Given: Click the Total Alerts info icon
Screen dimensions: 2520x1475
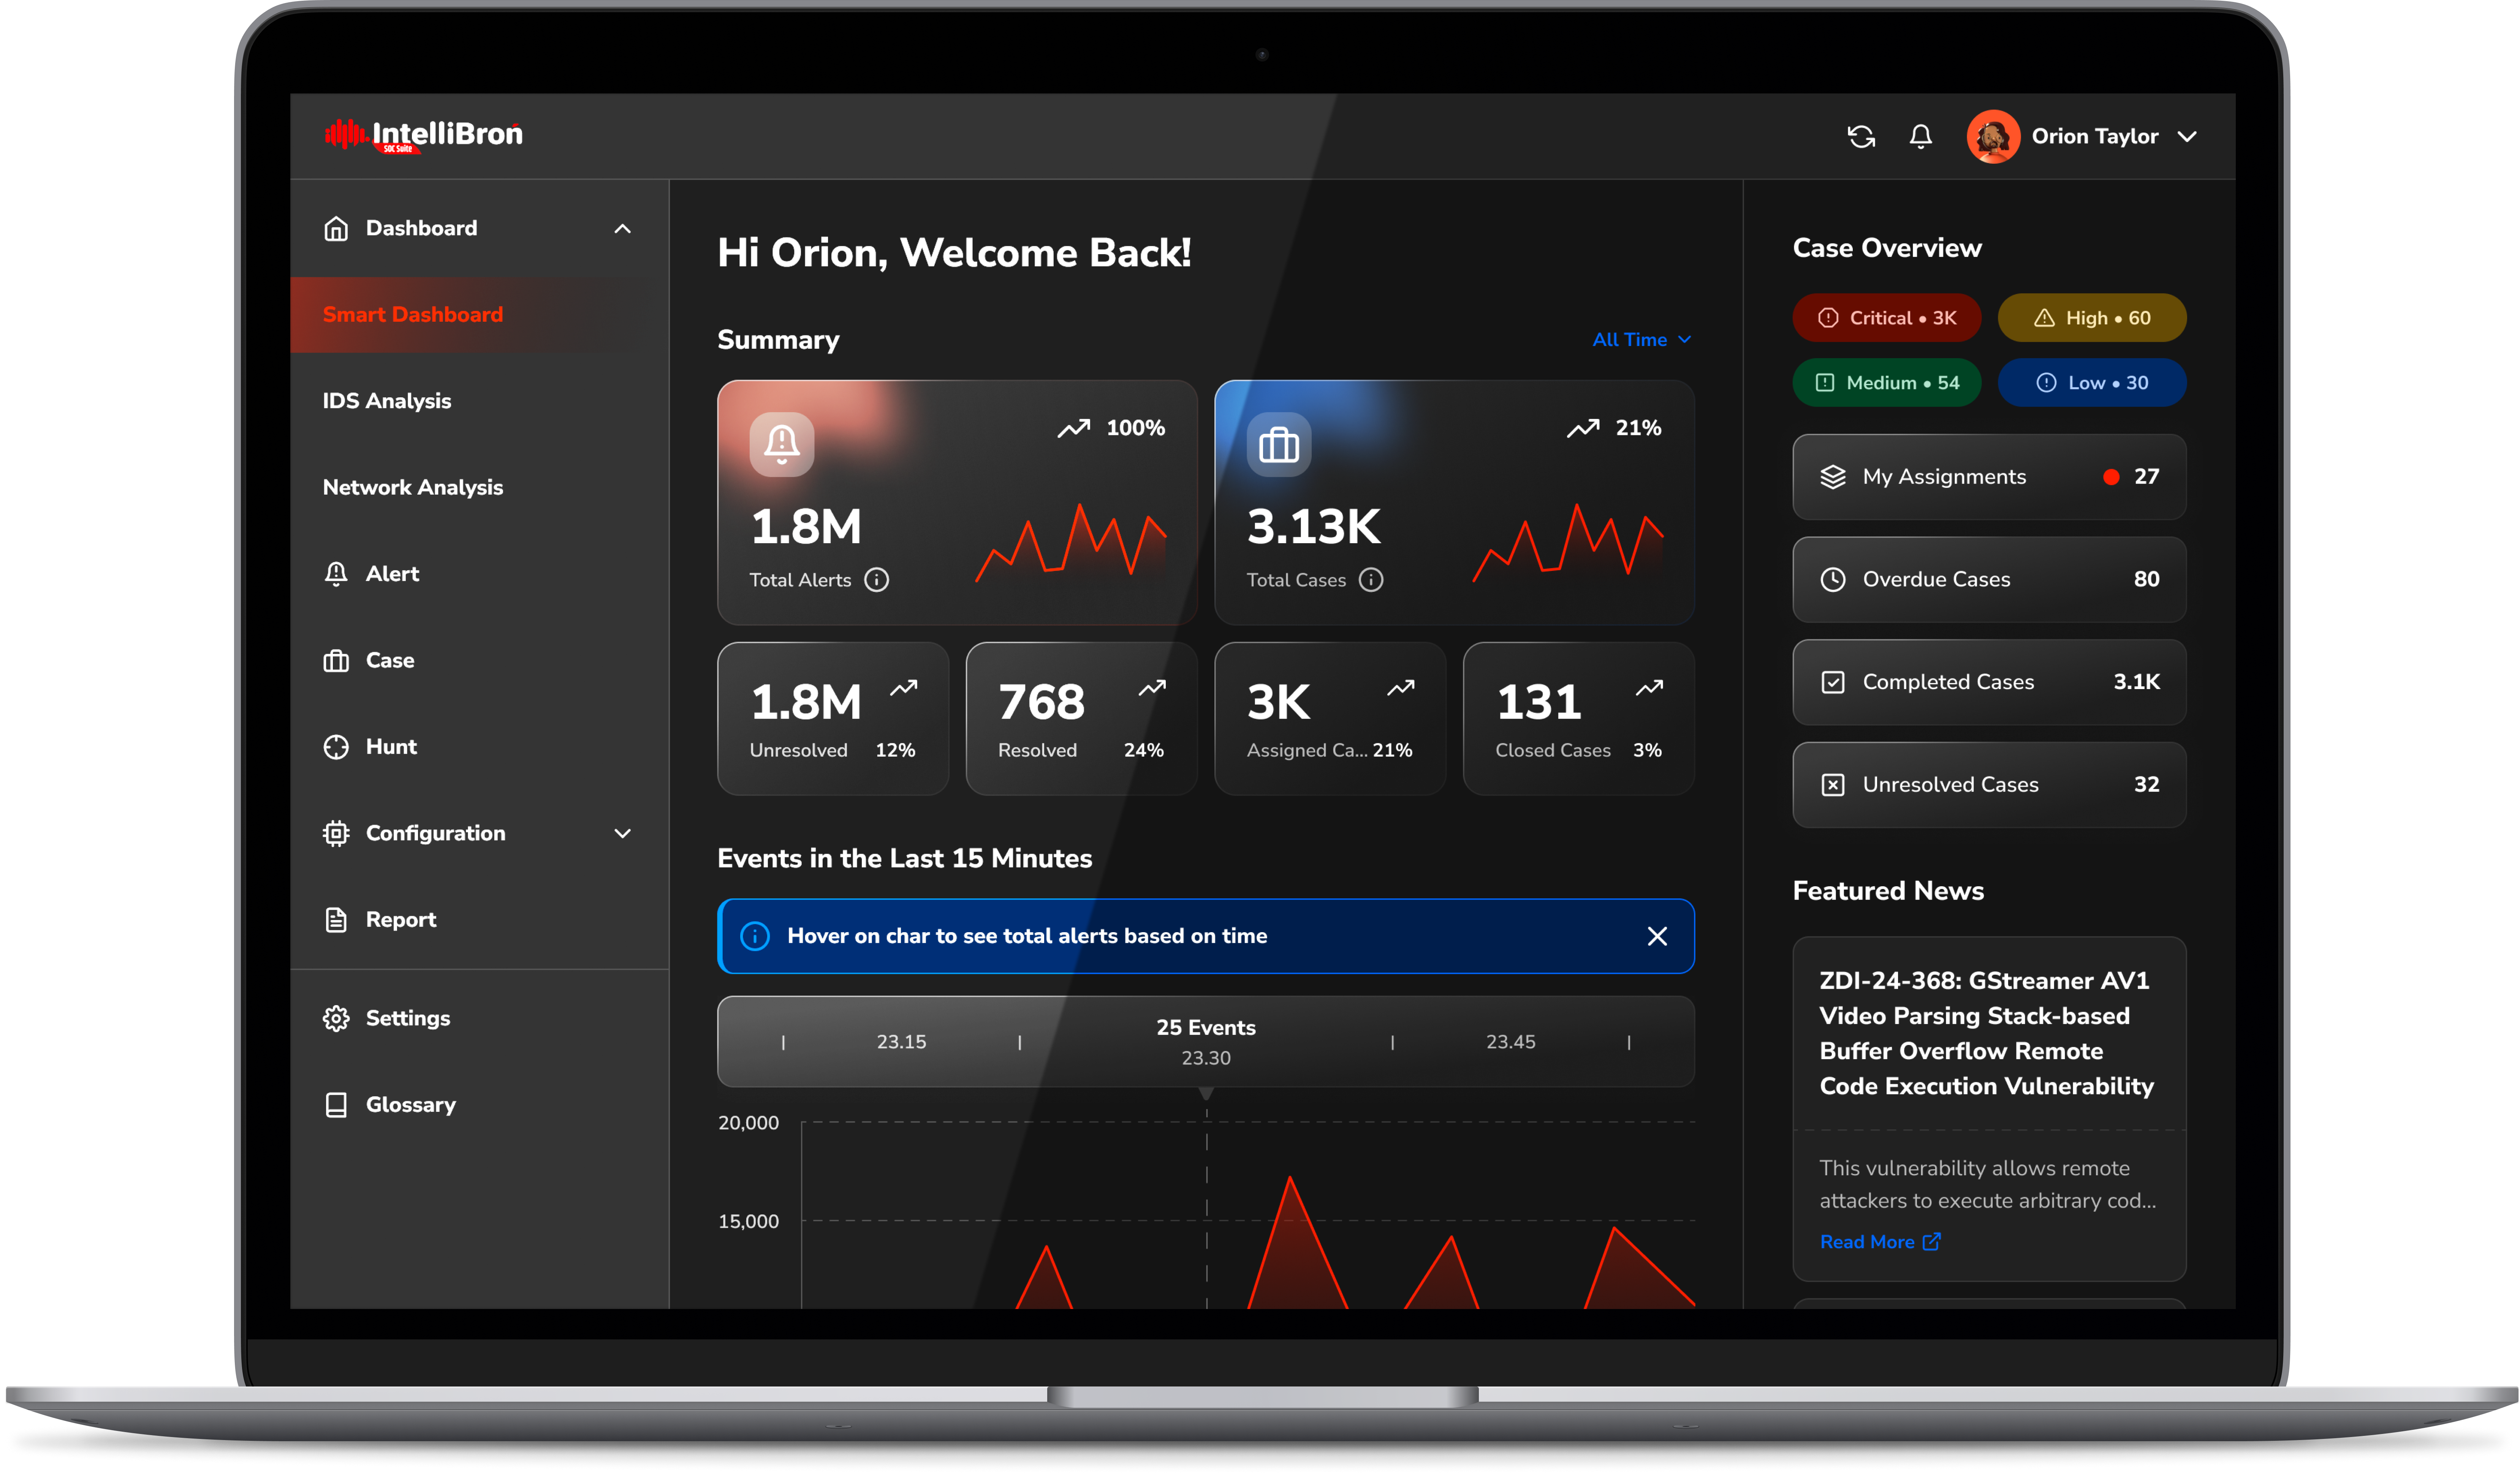Looking at the screenshot, I should click(877, 580).
